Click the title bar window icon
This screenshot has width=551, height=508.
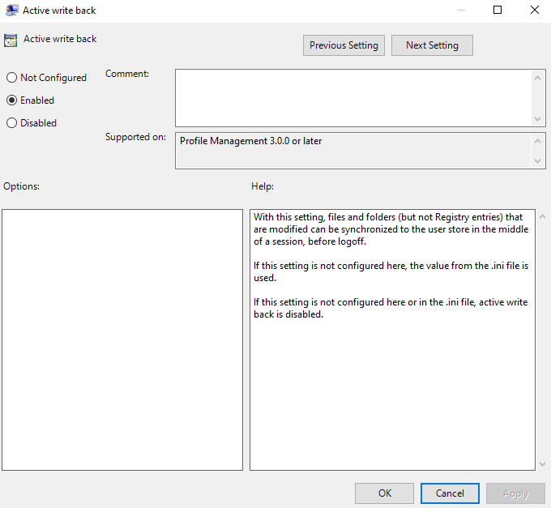[11, 11]
